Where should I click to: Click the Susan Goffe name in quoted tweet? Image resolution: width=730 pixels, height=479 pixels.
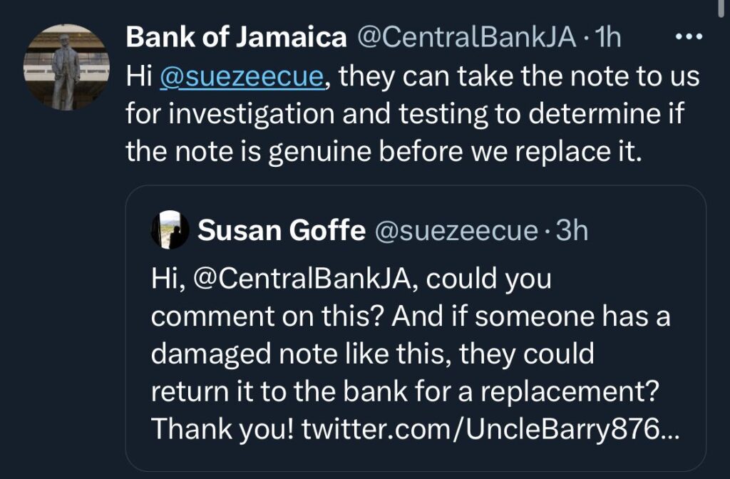[x=280, y=230]
